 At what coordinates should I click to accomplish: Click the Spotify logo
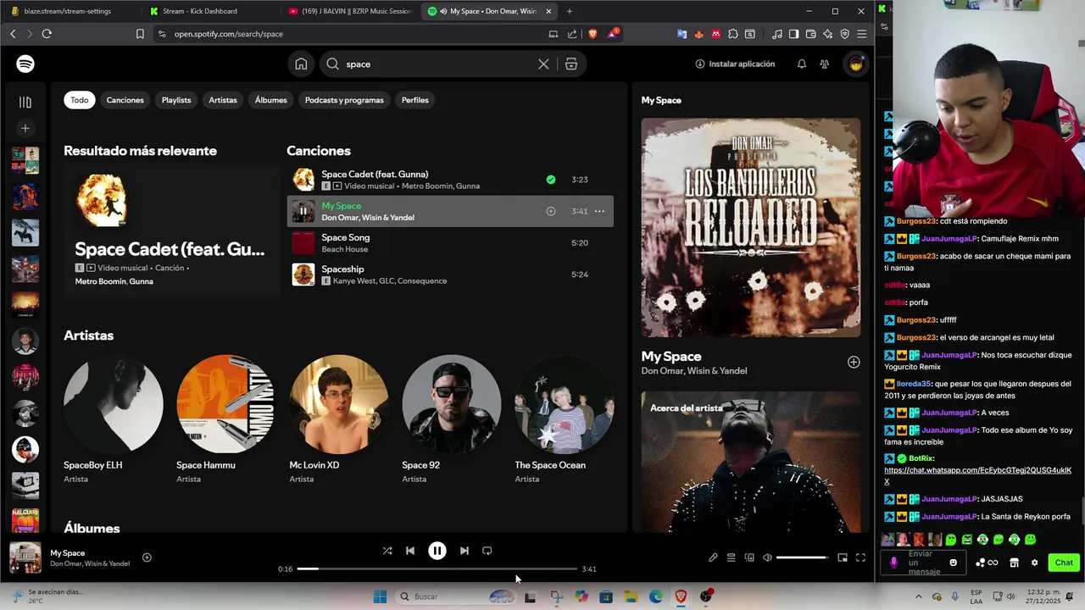point(25,64)
